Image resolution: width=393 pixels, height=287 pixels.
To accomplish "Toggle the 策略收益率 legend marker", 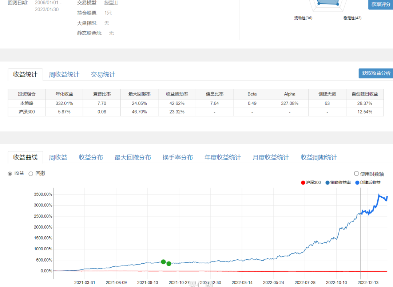I will click(327, 182).
